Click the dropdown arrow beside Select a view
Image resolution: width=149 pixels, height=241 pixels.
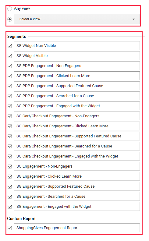(133, 19)
